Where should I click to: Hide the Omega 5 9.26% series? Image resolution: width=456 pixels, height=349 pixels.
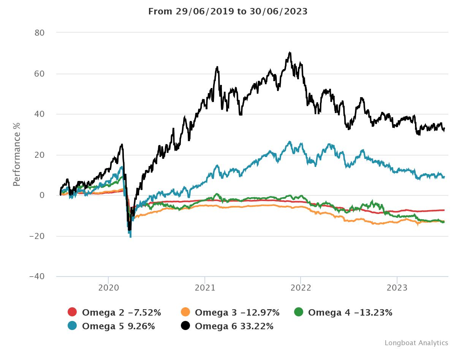pyautogui.click(x=118, y=326)
